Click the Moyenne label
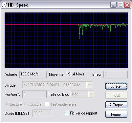 56,74
